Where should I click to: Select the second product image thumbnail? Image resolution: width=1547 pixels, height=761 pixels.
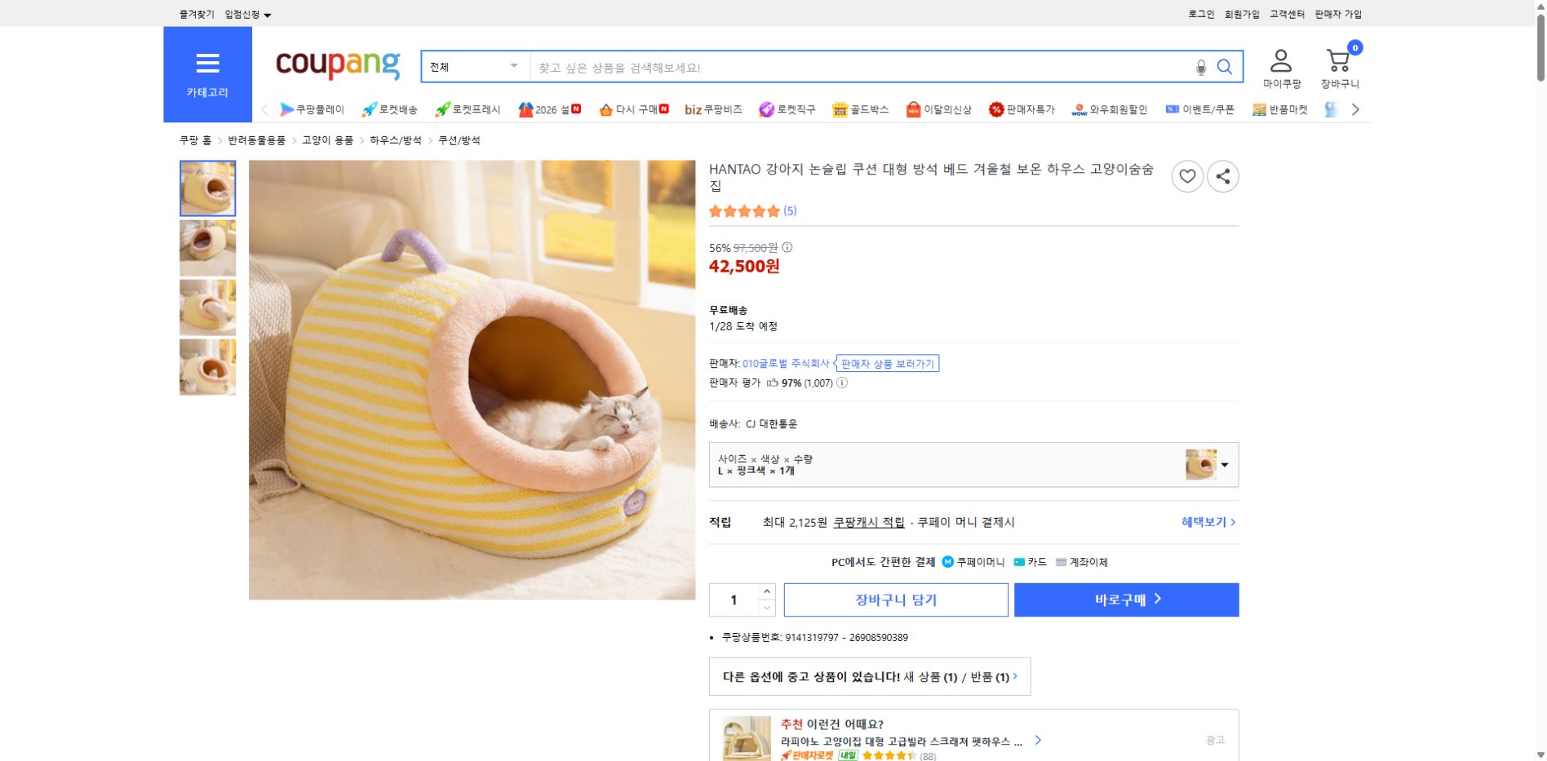pyautogui.click(x=207, y=248)
